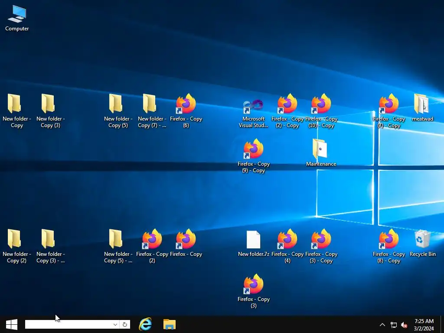This screenshot has width=444, height=333.
Task: Select the "Firefox - Copy (4)" shortcut
Action: 287,246
